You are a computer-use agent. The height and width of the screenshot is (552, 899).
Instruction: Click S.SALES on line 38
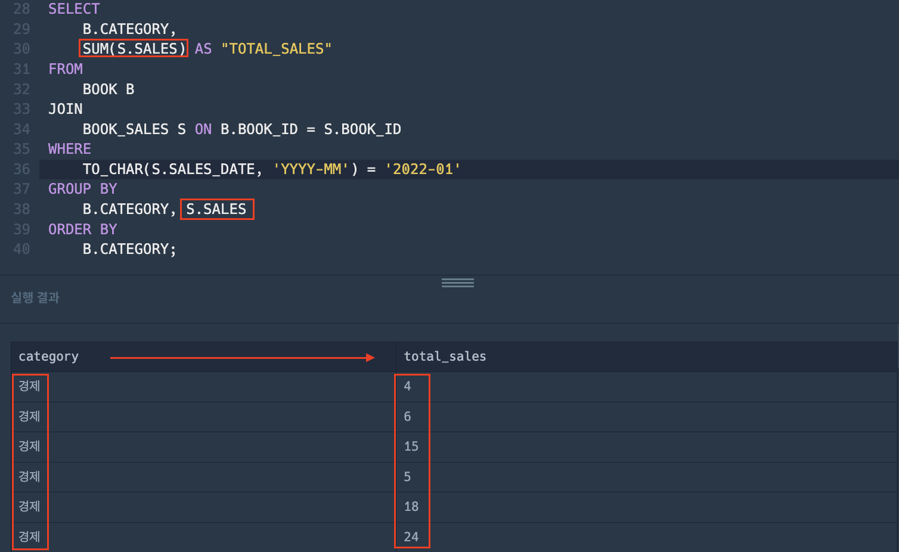click(216, 209)
